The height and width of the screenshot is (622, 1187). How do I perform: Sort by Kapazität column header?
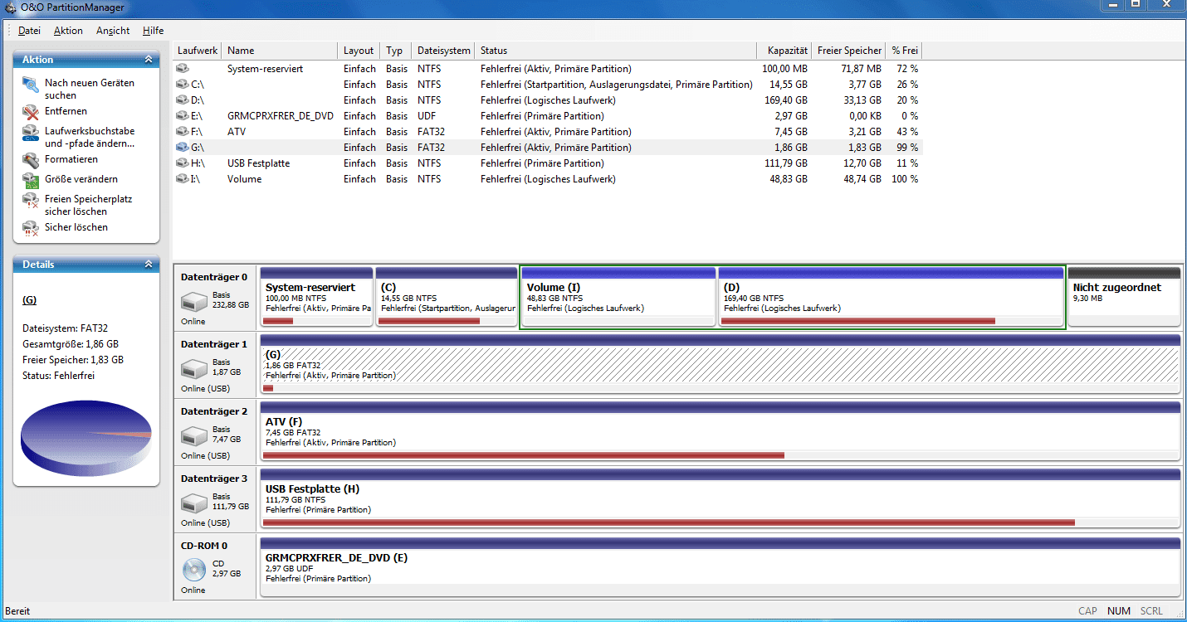coord(784,51)
